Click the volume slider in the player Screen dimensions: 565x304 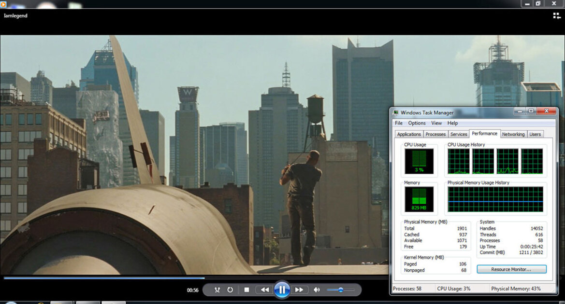coord(341,290)
